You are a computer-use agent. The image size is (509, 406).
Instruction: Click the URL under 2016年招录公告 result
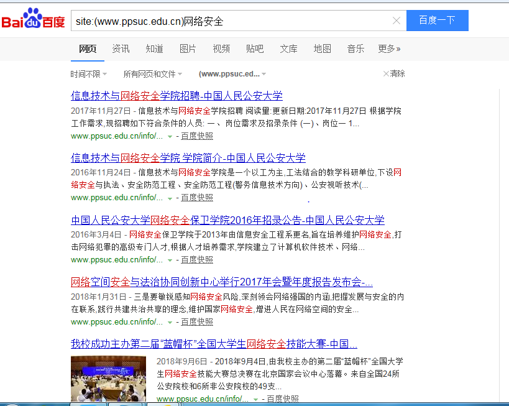coord(117,260)
